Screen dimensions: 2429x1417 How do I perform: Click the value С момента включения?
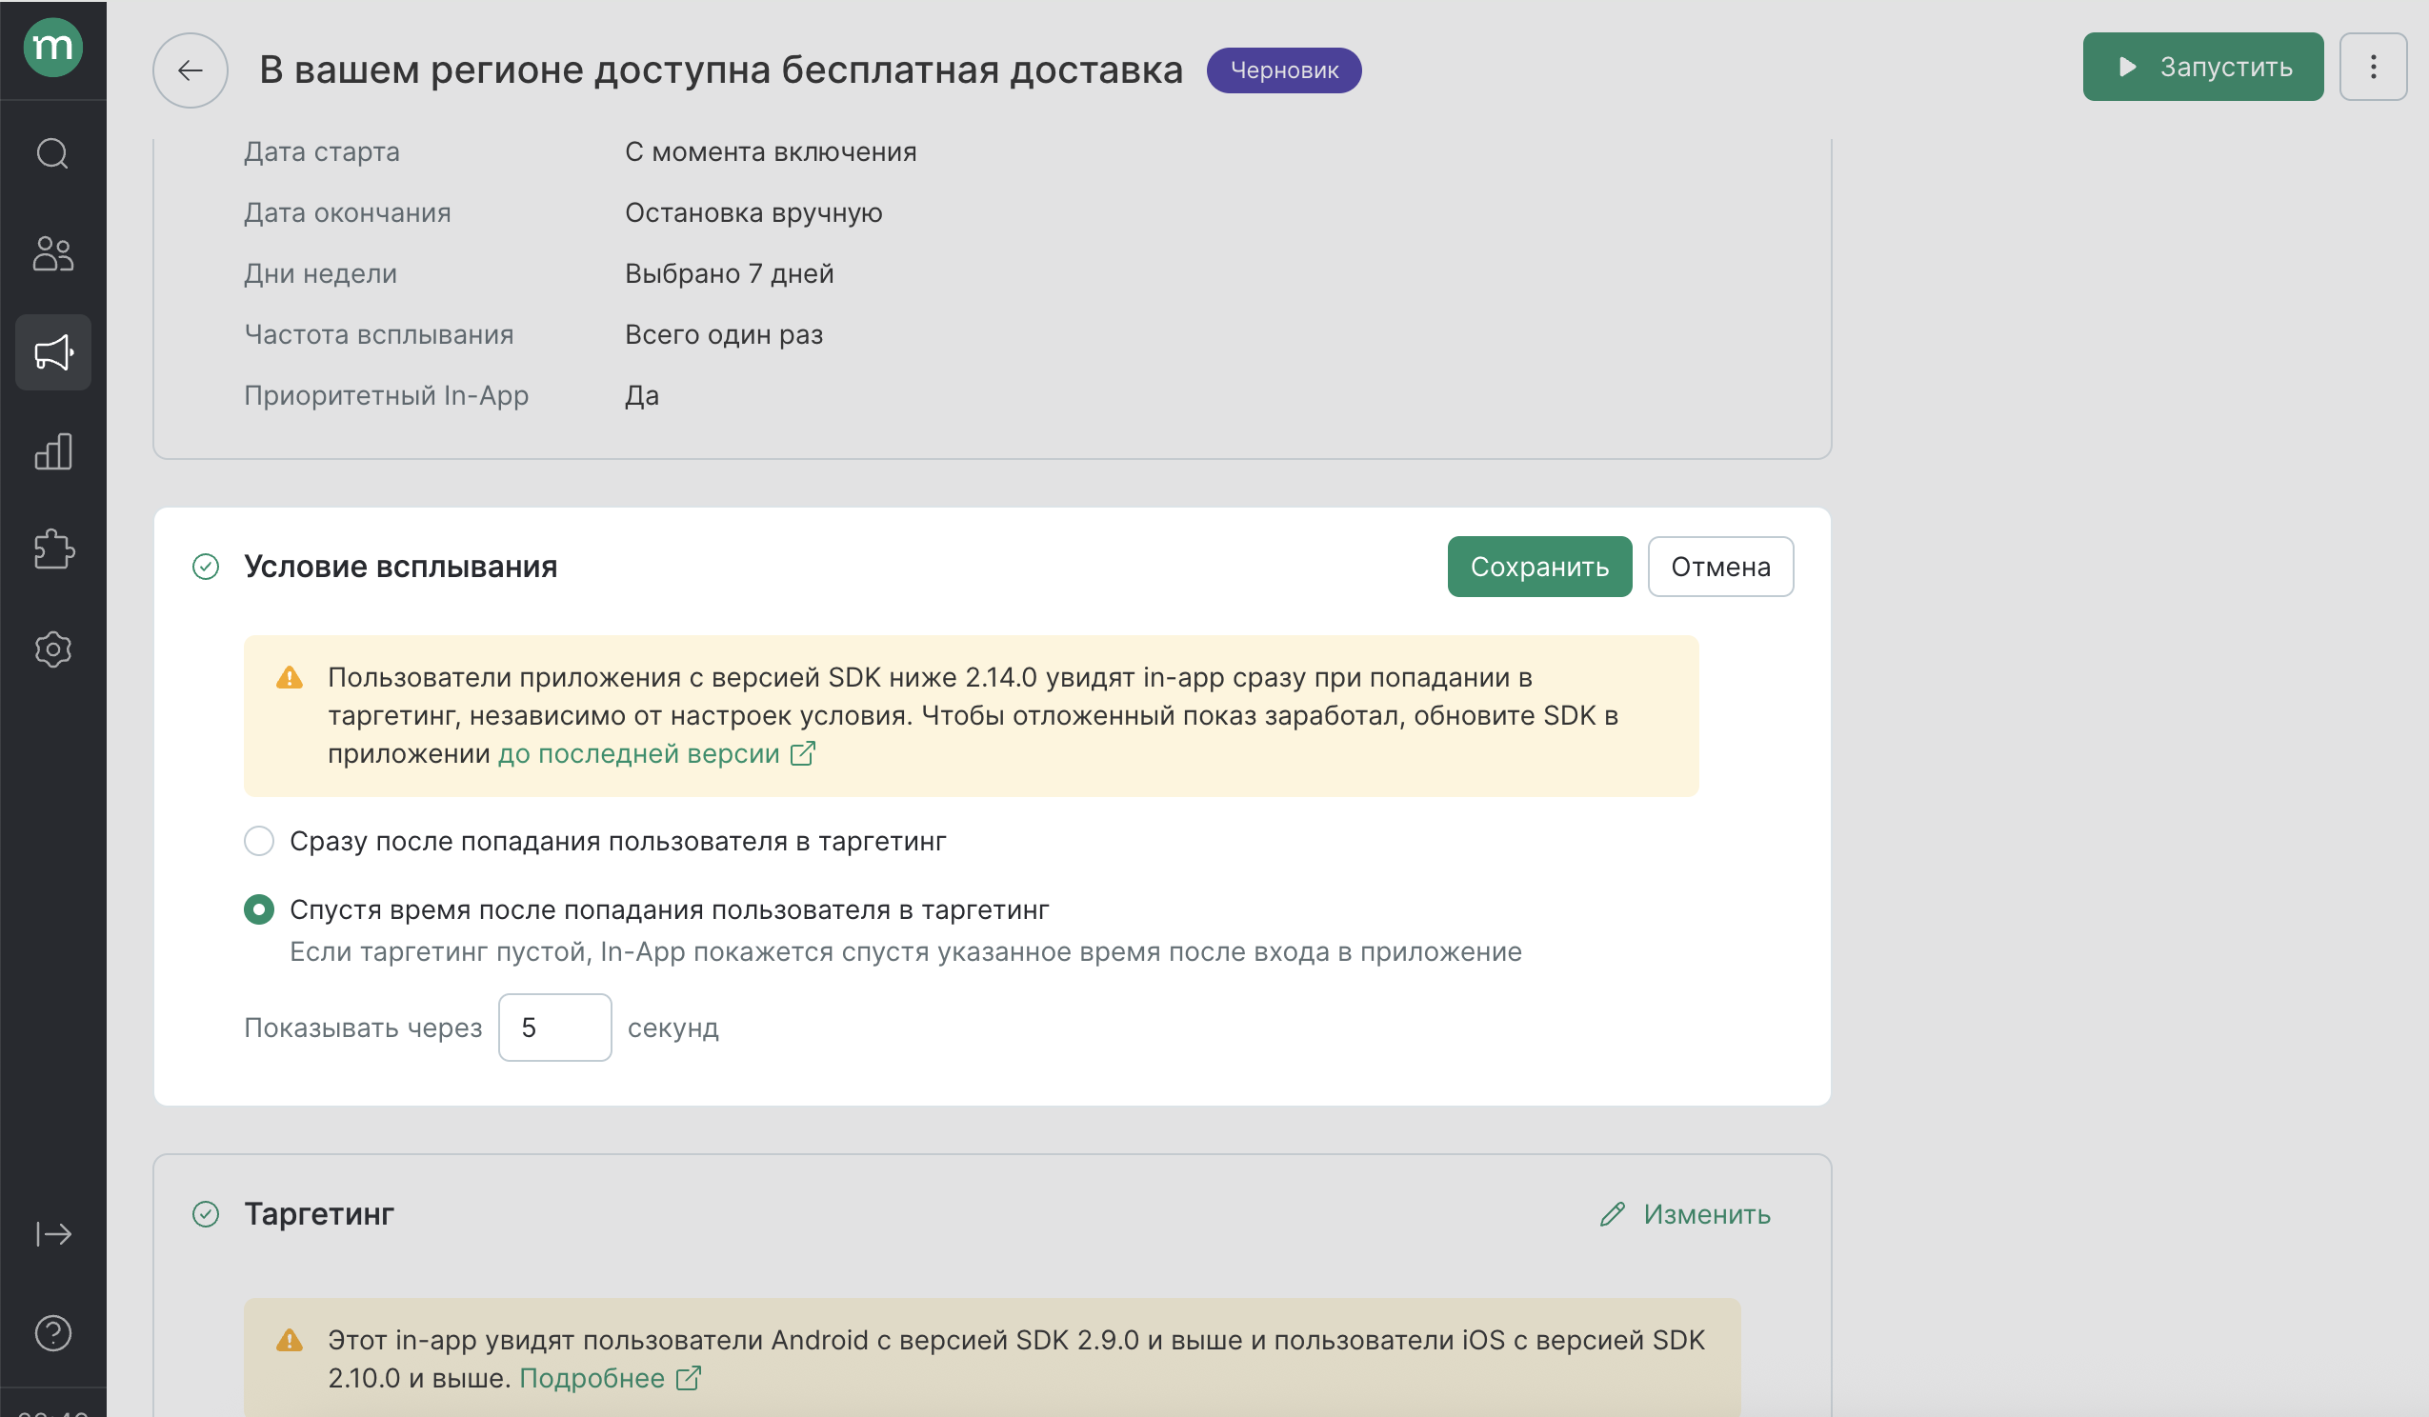tap(772, 152)
